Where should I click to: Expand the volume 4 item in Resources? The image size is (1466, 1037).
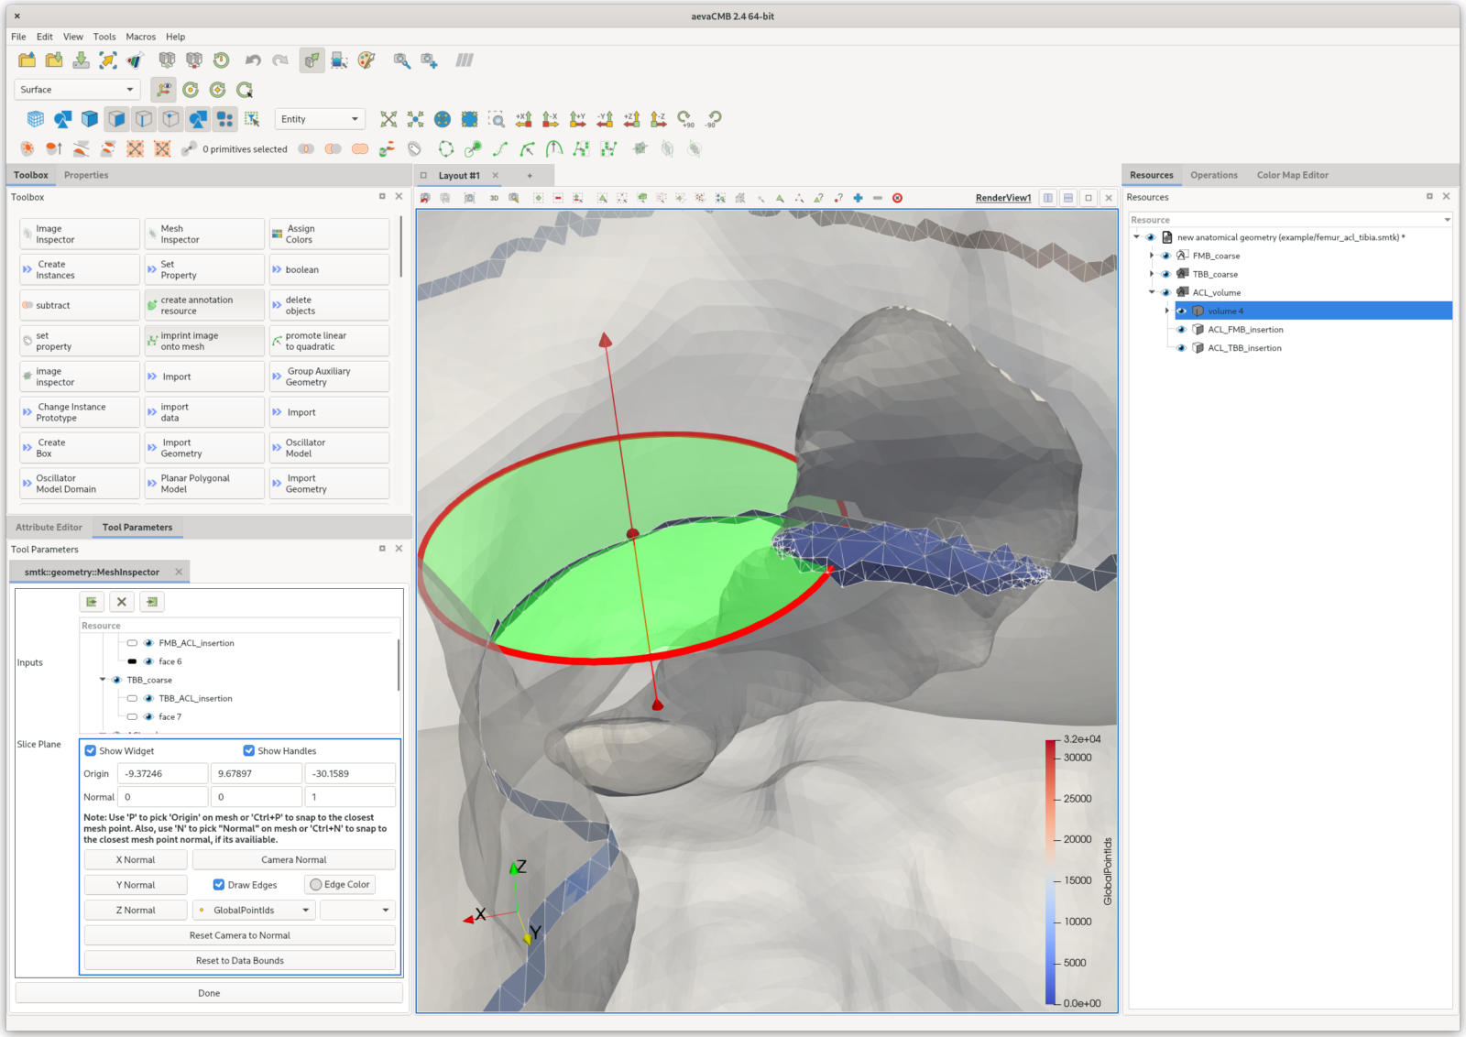tap(1165, 311)
